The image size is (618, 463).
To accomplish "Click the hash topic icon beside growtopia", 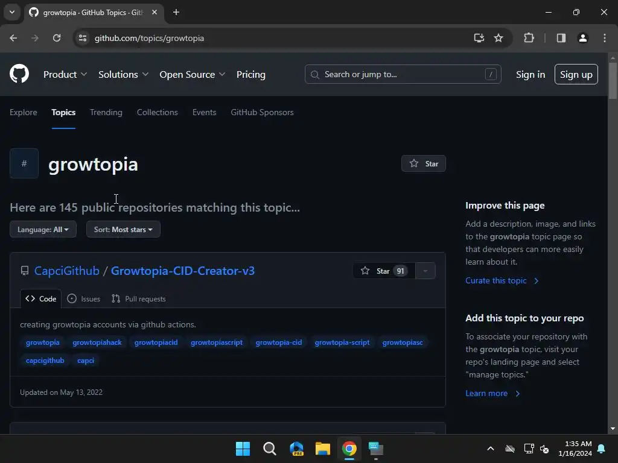I will [x=24, y=163].
